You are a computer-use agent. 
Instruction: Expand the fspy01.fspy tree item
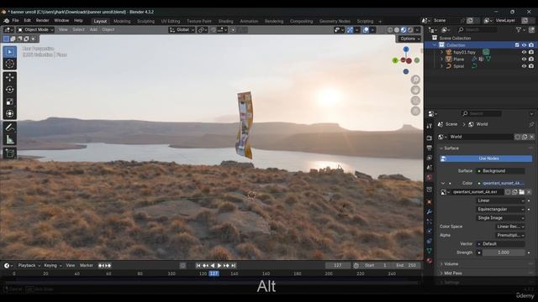click(442, 52)
